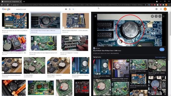The image size is (171, 96).
Task: Click the WM Aracı source site name
Action: pos(98,48)
